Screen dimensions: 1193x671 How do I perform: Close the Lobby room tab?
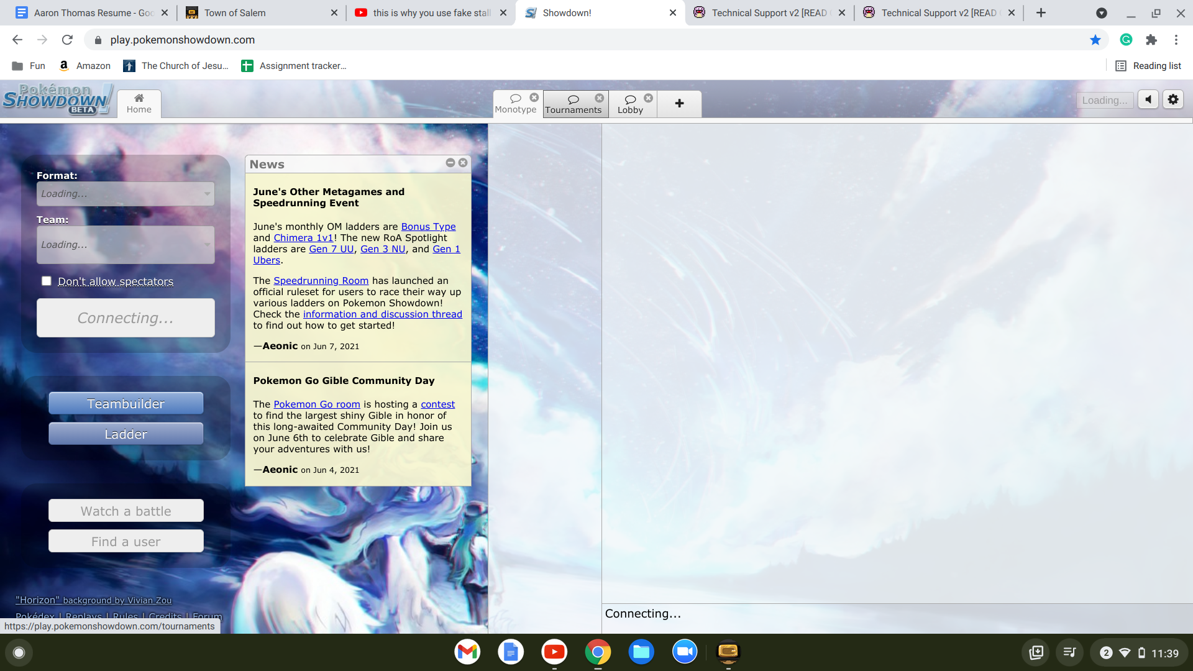(648, 98)
